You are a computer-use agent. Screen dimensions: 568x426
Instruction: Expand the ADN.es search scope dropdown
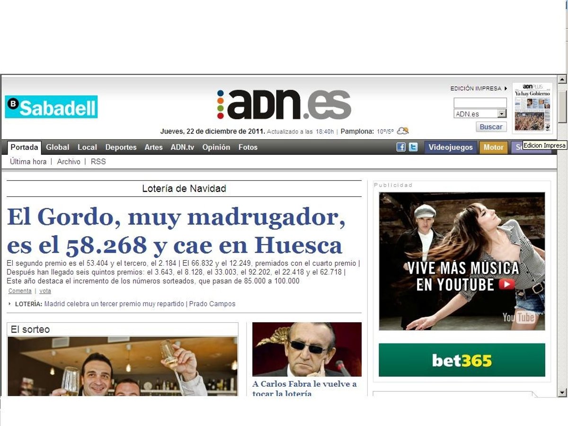tap(502, 114)
